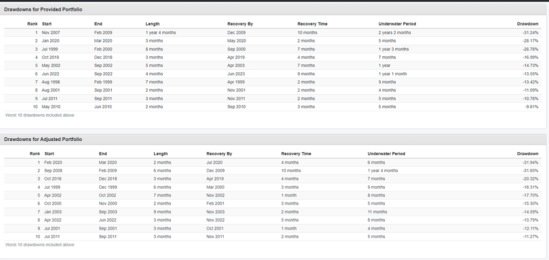Select the '1 year 1 month' underwater period cell

392,74
